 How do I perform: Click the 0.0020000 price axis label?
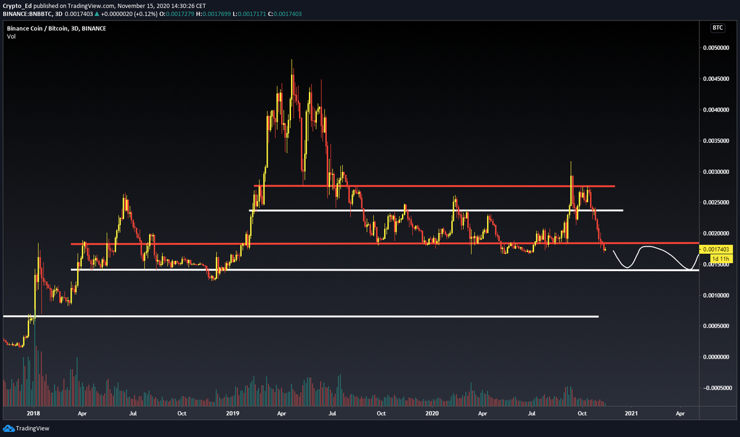click(x=717, y=234)
